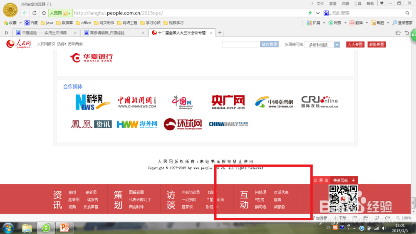Click the 环球网 media logo

[183, 124]
